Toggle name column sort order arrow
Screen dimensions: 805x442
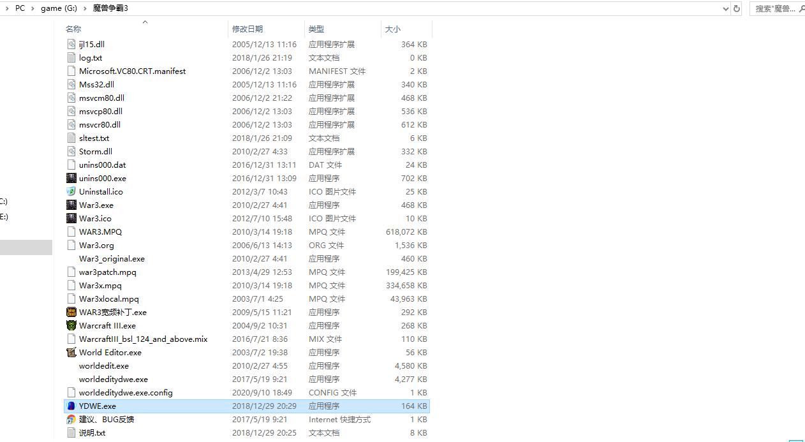pyautogui.click(x=145, y=22)
